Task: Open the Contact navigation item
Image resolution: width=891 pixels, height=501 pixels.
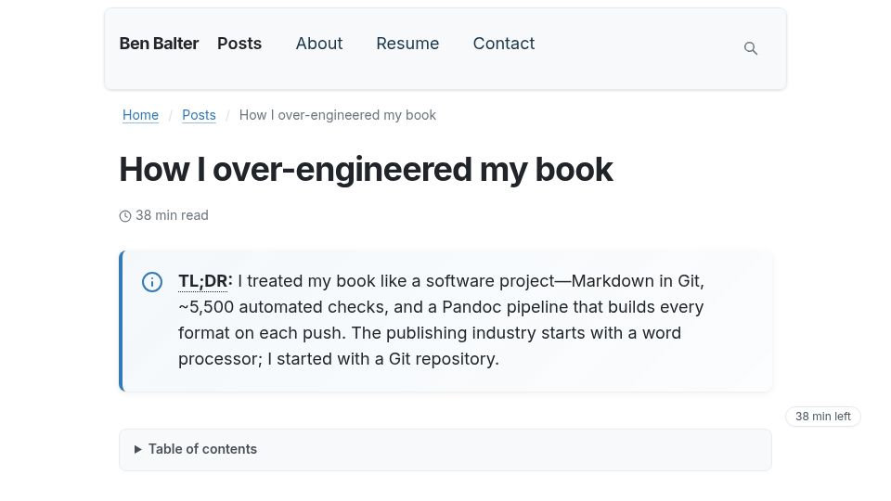Action: pos(503,44)
